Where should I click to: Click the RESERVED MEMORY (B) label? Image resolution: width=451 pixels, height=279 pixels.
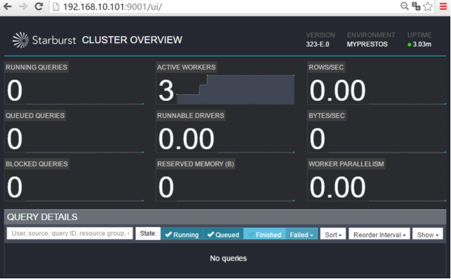tap(196, 164)
